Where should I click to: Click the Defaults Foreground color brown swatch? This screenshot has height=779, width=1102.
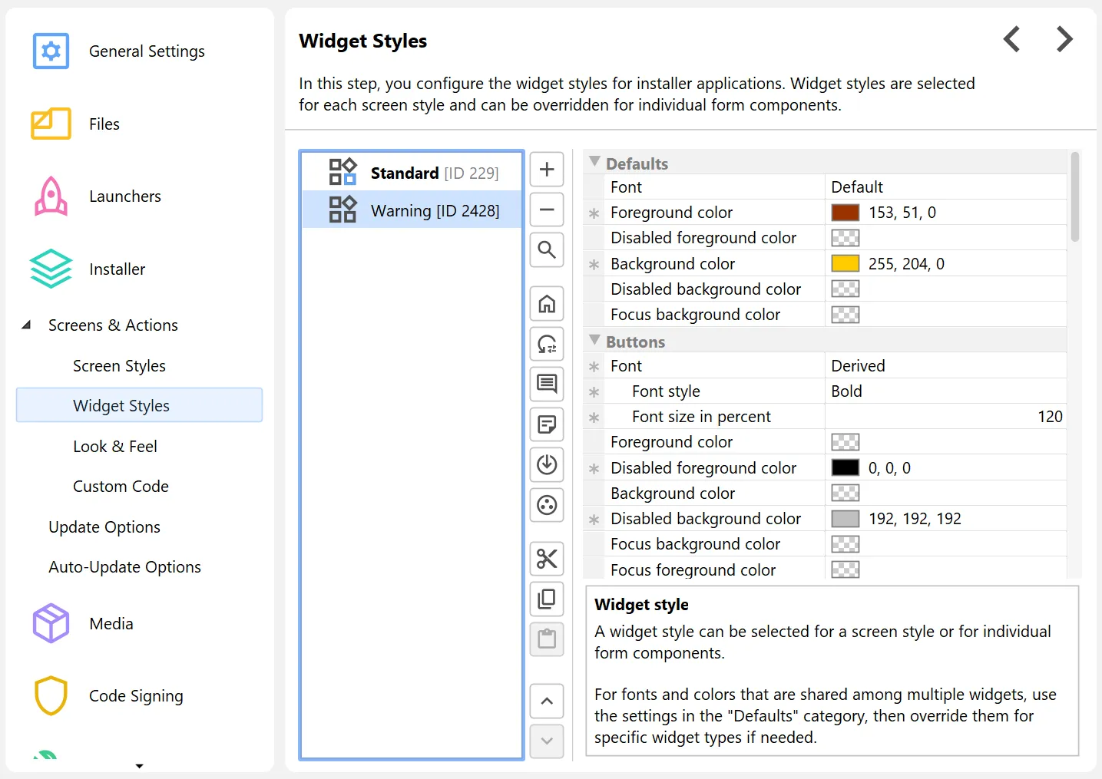point(845,213)
